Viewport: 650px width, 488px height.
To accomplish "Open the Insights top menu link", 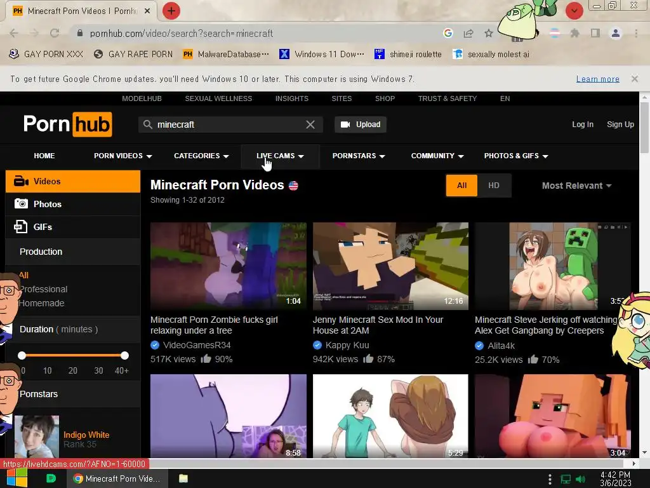I will [292, 98].
